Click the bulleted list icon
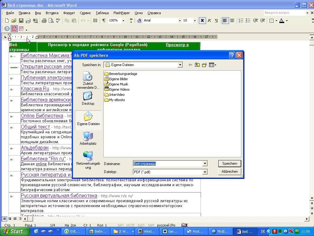 [248, 21]
